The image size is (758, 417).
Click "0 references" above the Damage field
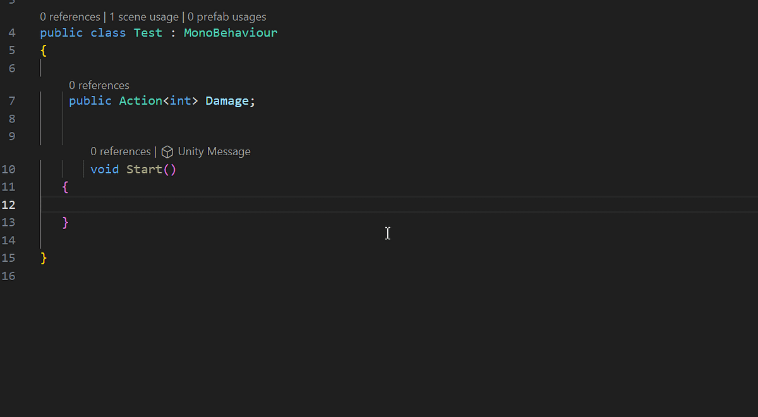tap(99, 85)
